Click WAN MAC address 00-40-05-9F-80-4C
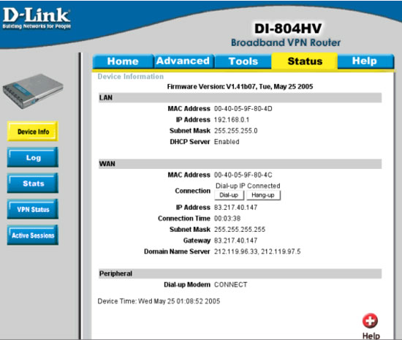 (x=243, y=175)
